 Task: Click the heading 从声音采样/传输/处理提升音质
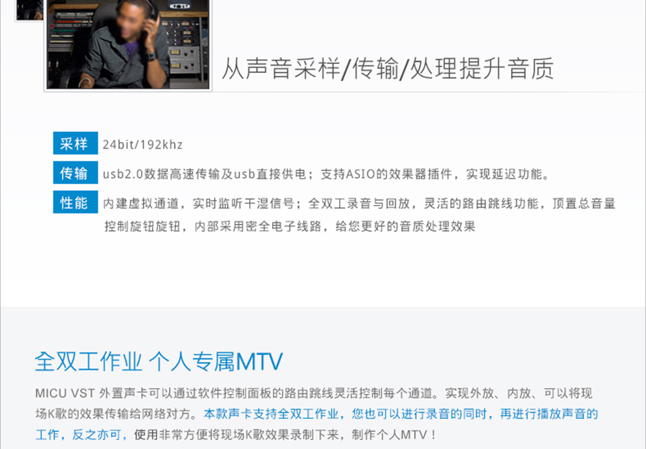point(388,69)
